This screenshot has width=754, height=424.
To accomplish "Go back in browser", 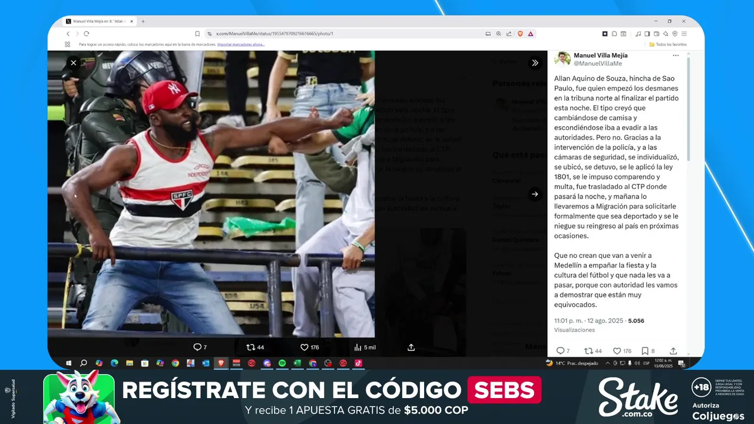I will coord(68,34).
